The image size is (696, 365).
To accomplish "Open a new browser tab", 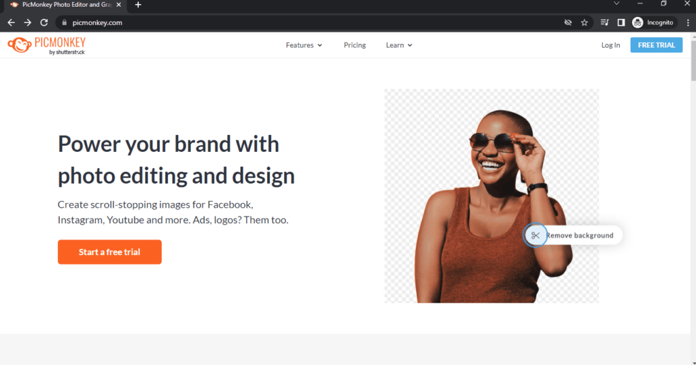I will tap(138, 5).
